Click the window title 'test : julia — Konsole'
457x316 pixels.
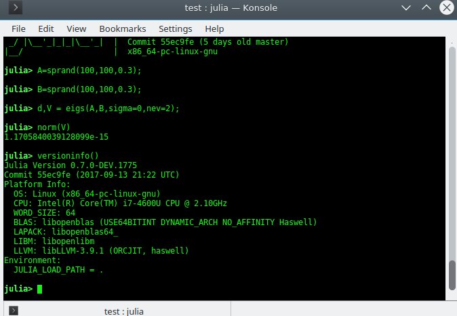pos(231,7)
